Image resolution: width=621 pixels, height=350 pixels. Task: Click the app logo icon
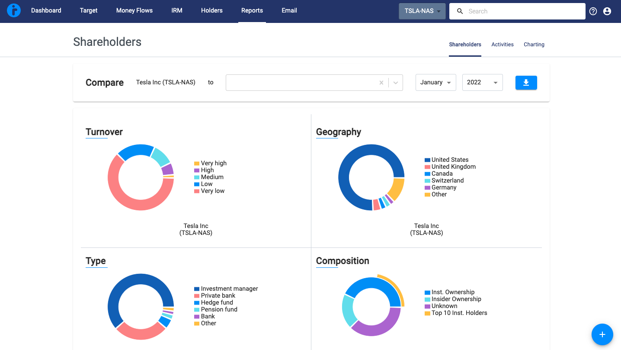click(x=14, y=11)
